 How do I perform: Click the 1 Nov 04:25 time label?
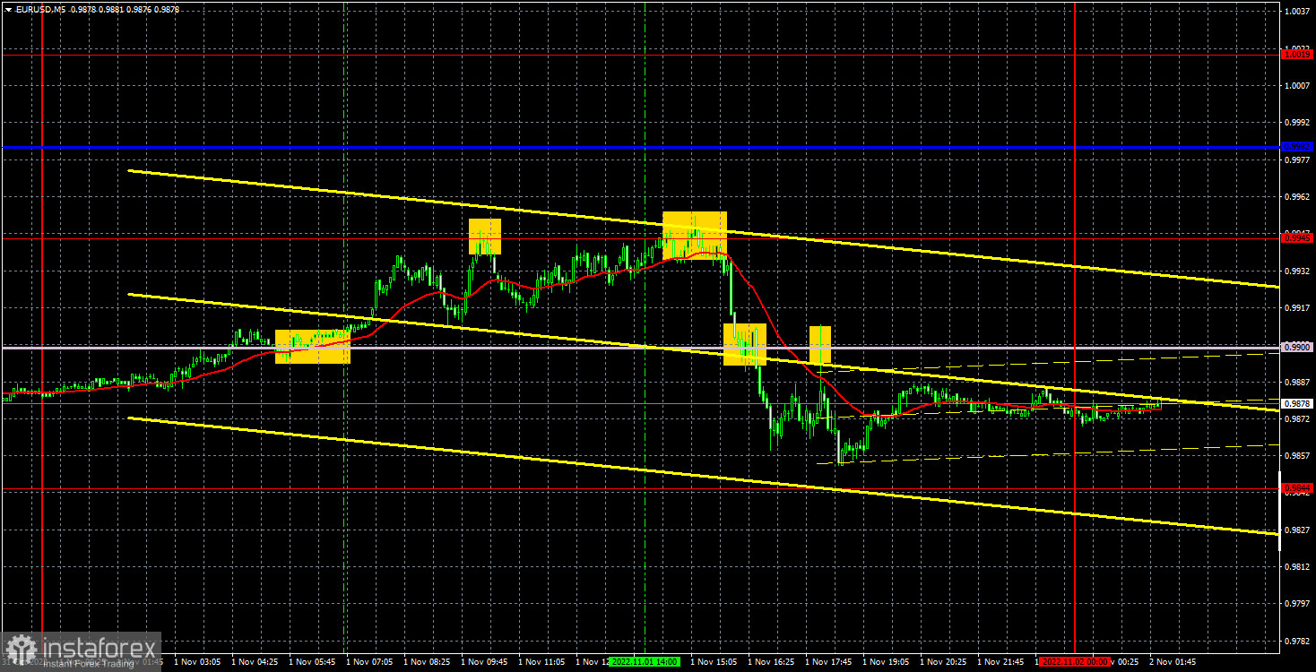coord(255,662)
